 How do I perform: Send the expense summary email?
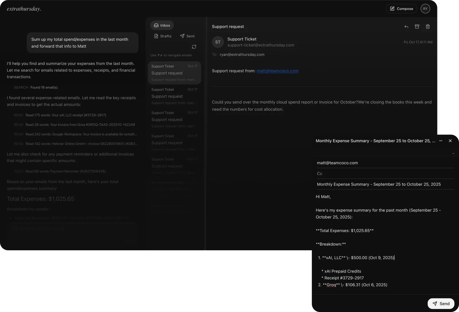point(441,304)
